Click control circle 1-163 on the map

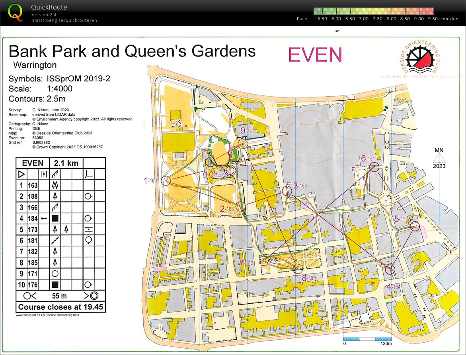click(x=166, y=180)
